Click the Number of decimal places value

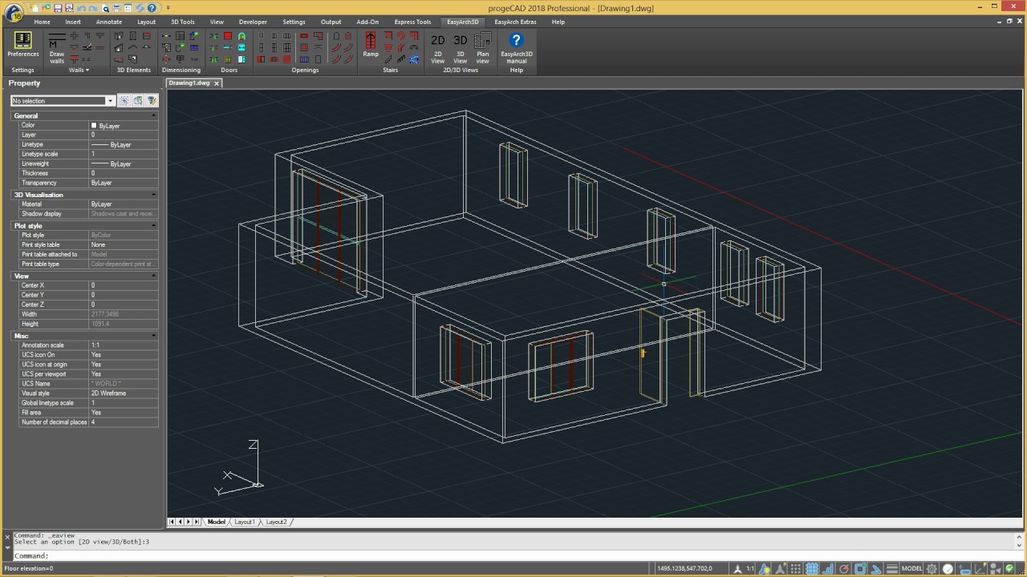(x=124, y=422)
